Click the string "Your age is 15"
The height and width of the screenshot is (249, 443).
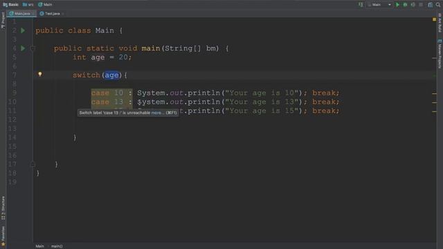[262, 111]
